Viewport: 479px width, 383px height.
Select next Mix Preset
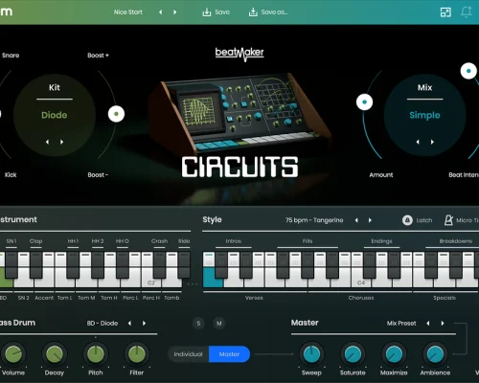(443, 324)
